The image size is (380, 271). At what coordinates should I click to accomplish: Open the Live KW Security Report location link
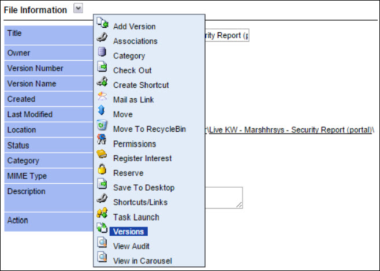click(289, 130)
